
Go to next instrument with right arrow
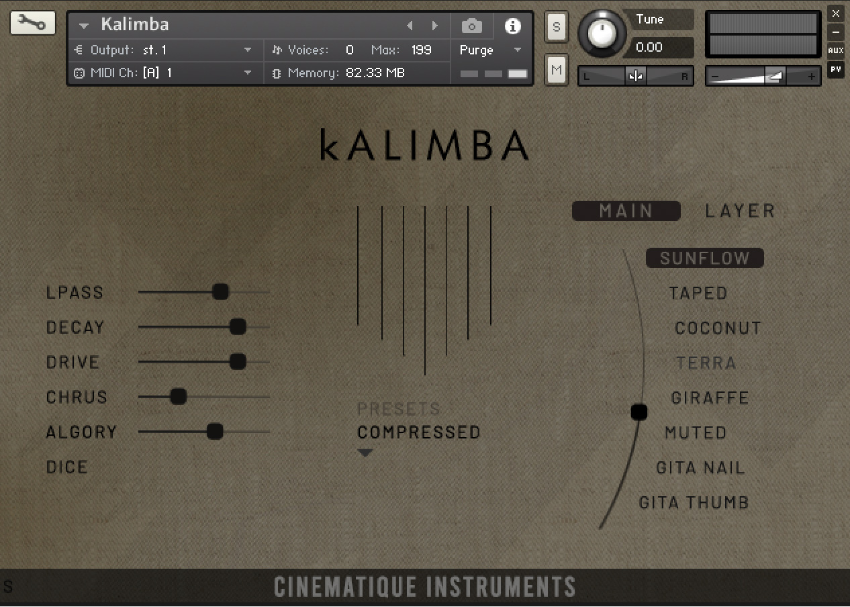click(x=435, y=26)
